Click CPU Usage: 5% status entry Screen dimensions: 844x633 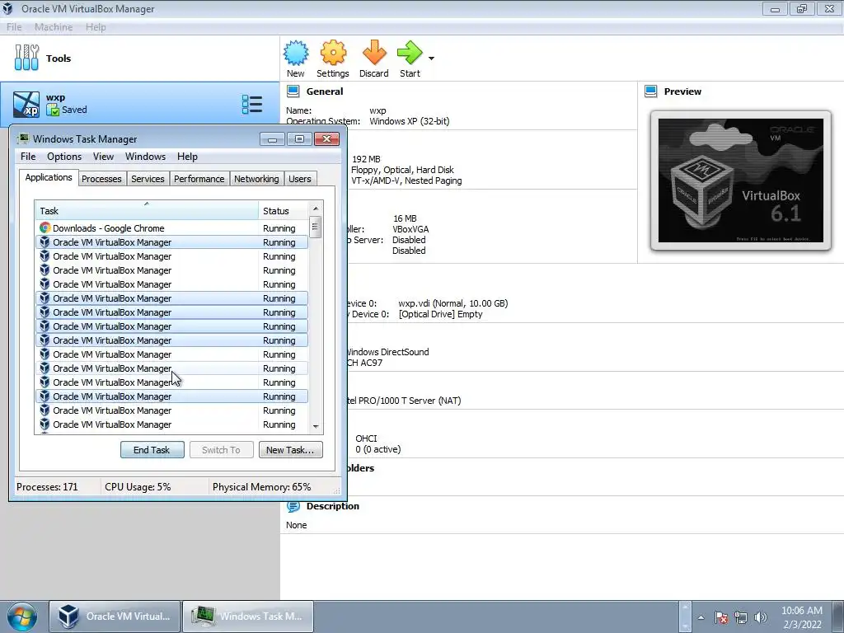[x=138, y=487]
